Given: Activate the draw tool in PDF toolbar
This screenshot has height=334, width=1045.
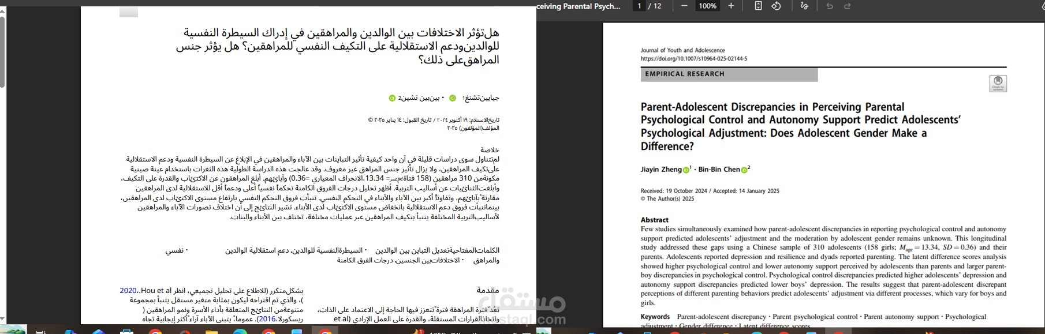Looking at the screenshot, I should pos(804,6).
